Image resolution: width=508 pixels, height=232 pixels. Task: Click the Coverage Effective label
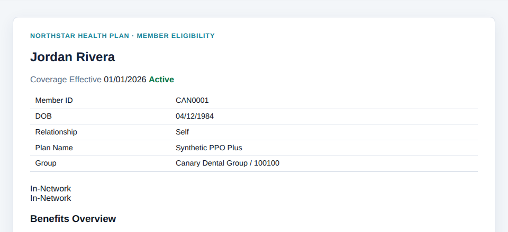pyautogui.click(x=66, y=80)
